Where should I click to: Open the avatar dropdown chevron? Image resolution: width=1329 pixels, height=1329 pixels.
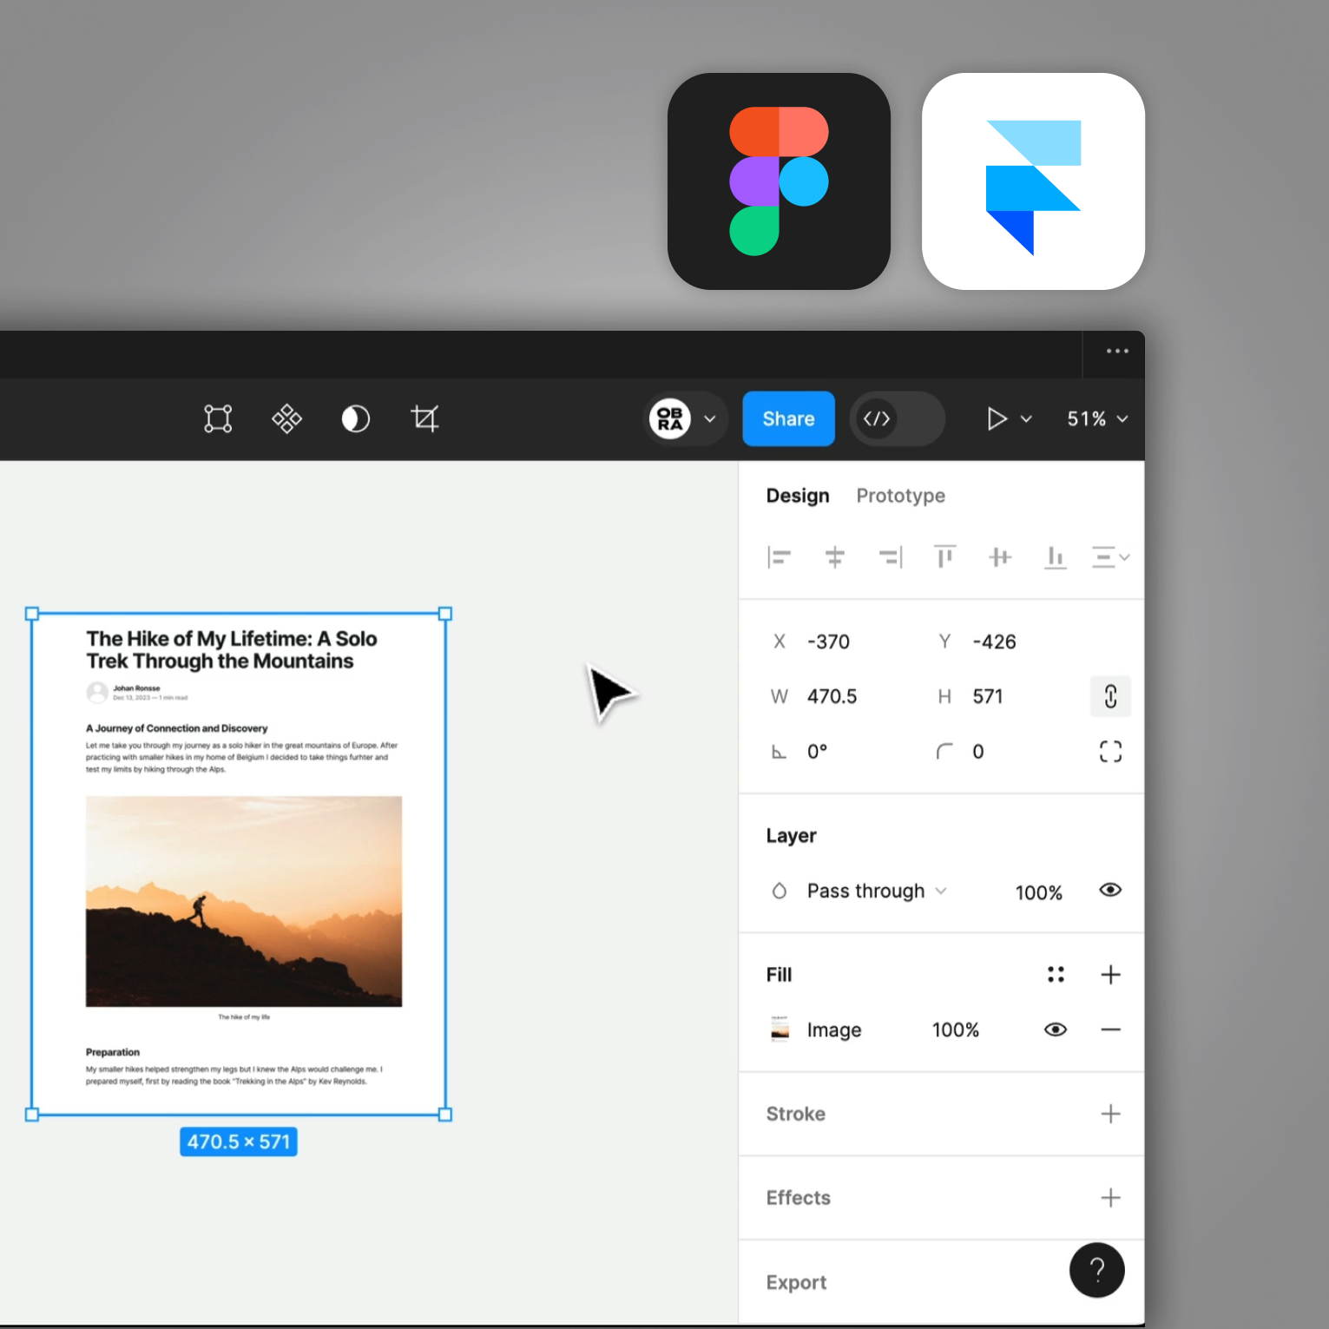tap(709, 418)
